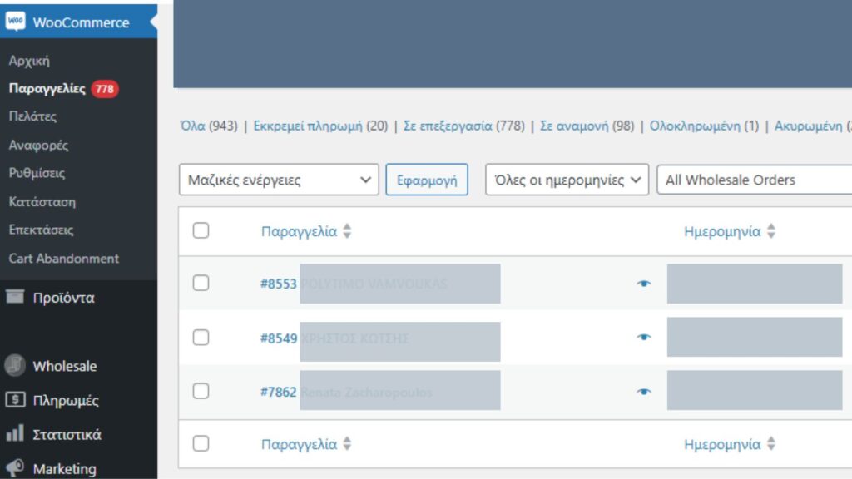Open the Πληρωμές payments icon
The width and height of the screenshot is (852, 479).
(x=13, y=400)
